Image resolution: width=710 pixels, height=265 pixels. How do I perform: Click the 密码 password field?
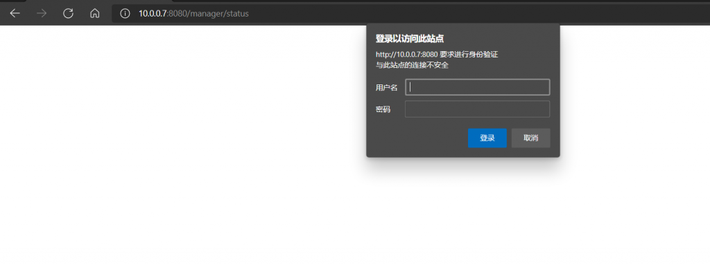[x=477, y=109]
